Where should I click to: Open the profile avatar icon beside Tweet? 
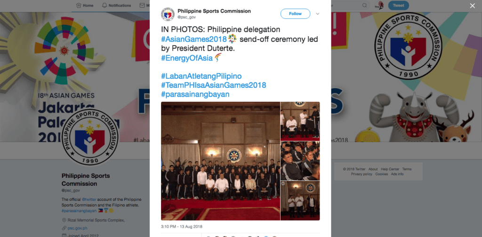point(380,6)
